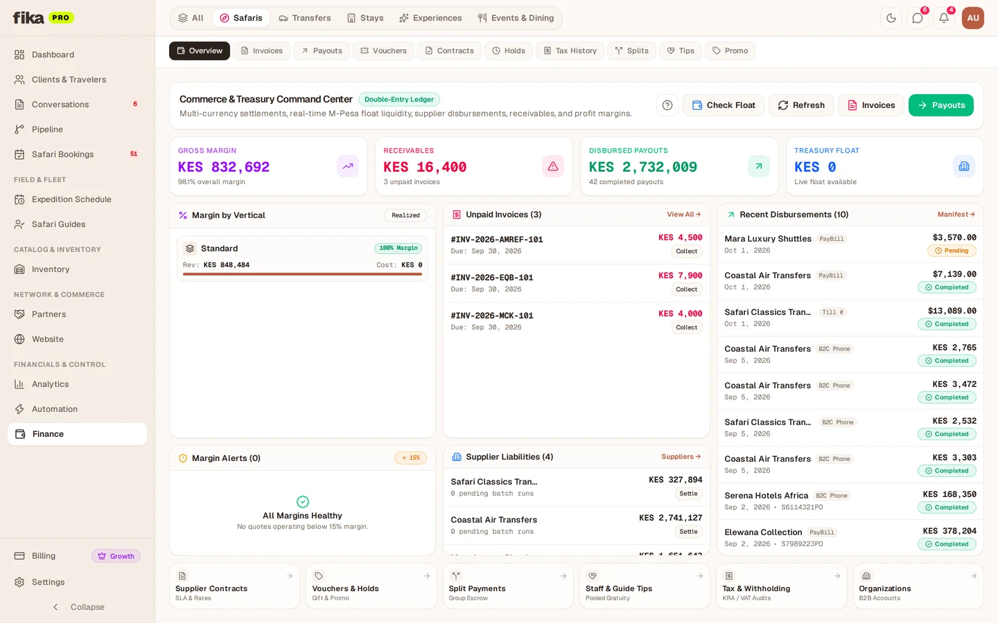Collect invoice #INV-2026-MCK-101

pos(687,327)
